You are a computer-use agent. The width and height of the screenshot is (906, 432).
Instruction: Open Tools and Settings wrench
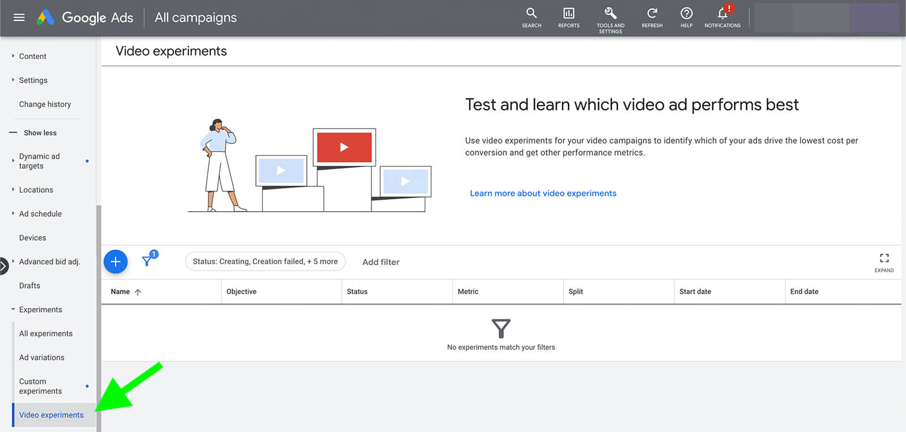click(x=610, y=20)
